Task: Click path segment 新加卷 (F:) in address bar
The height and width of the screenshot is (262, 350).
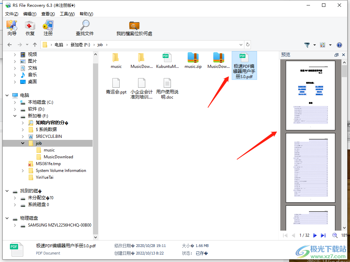Action: (80, 45)
